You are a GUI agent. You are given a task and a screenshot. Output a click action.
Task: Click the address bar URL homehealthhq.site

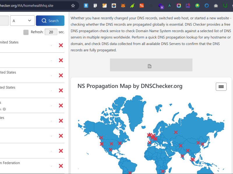click(27, 6)
